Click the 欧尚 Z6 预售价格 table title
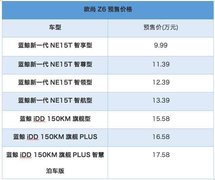The height and width of the screenshot is (180, 215). click(x=108, y=10)
